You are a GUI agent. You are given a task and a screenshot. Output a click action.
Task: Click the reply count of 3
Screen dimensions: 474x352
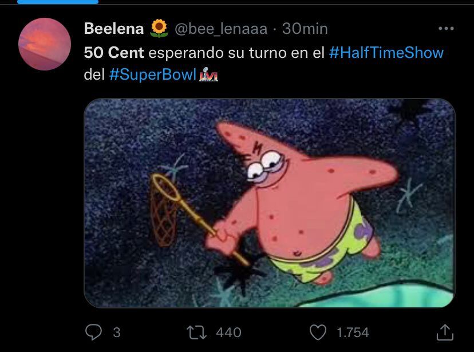pos(117,333)
